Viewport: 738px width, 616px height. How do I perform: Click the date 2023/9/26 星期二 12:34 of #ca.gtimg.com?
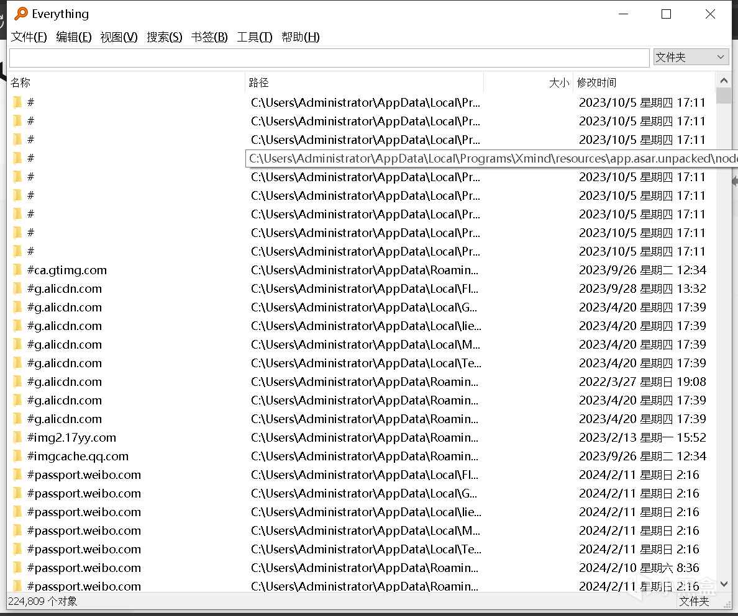[642, 270]
